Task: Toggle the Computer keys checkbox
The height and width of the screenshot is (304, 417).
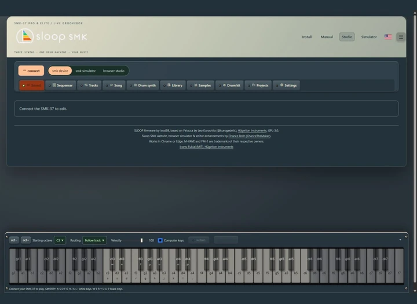Action: pos(160,240)
